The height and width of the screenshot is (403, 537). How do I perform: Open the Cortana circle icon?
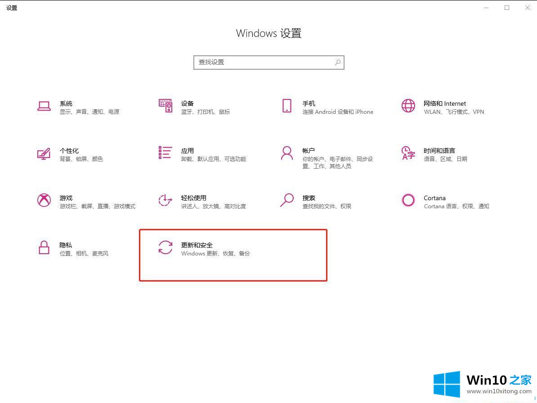[x=408, y=200]
